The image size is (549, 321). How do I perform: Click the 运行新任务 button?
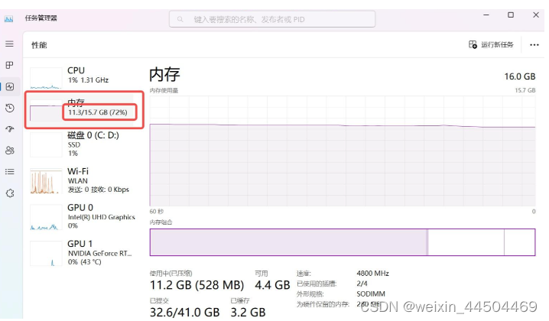[x=490, y=45]
